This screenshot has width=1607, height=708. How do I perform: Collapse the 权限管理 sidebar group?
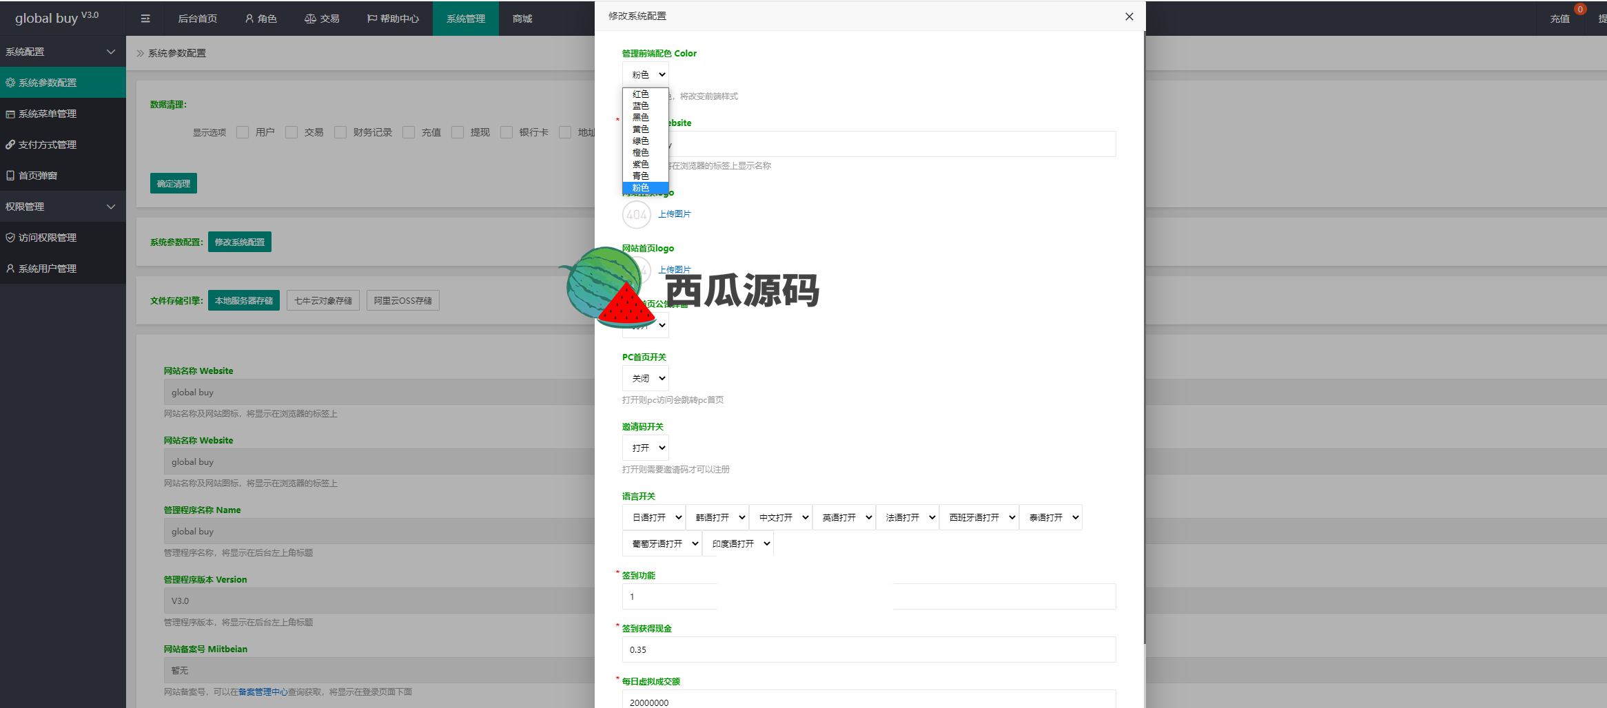(x=63, y=207)
